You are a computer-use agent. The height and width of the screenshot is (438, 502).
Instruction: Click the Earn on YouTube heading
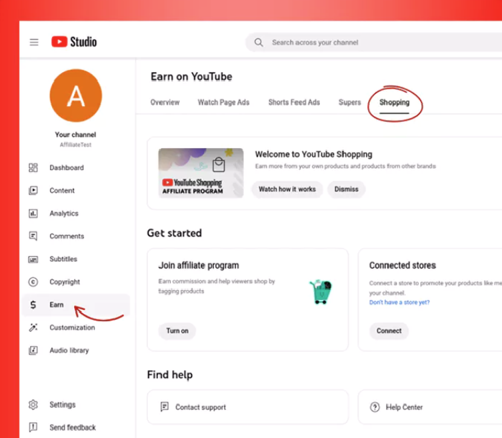[x=191, y=77]
